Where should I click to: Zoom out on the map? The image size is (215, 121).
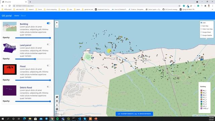pyautogui.click(x=57, y=26)
